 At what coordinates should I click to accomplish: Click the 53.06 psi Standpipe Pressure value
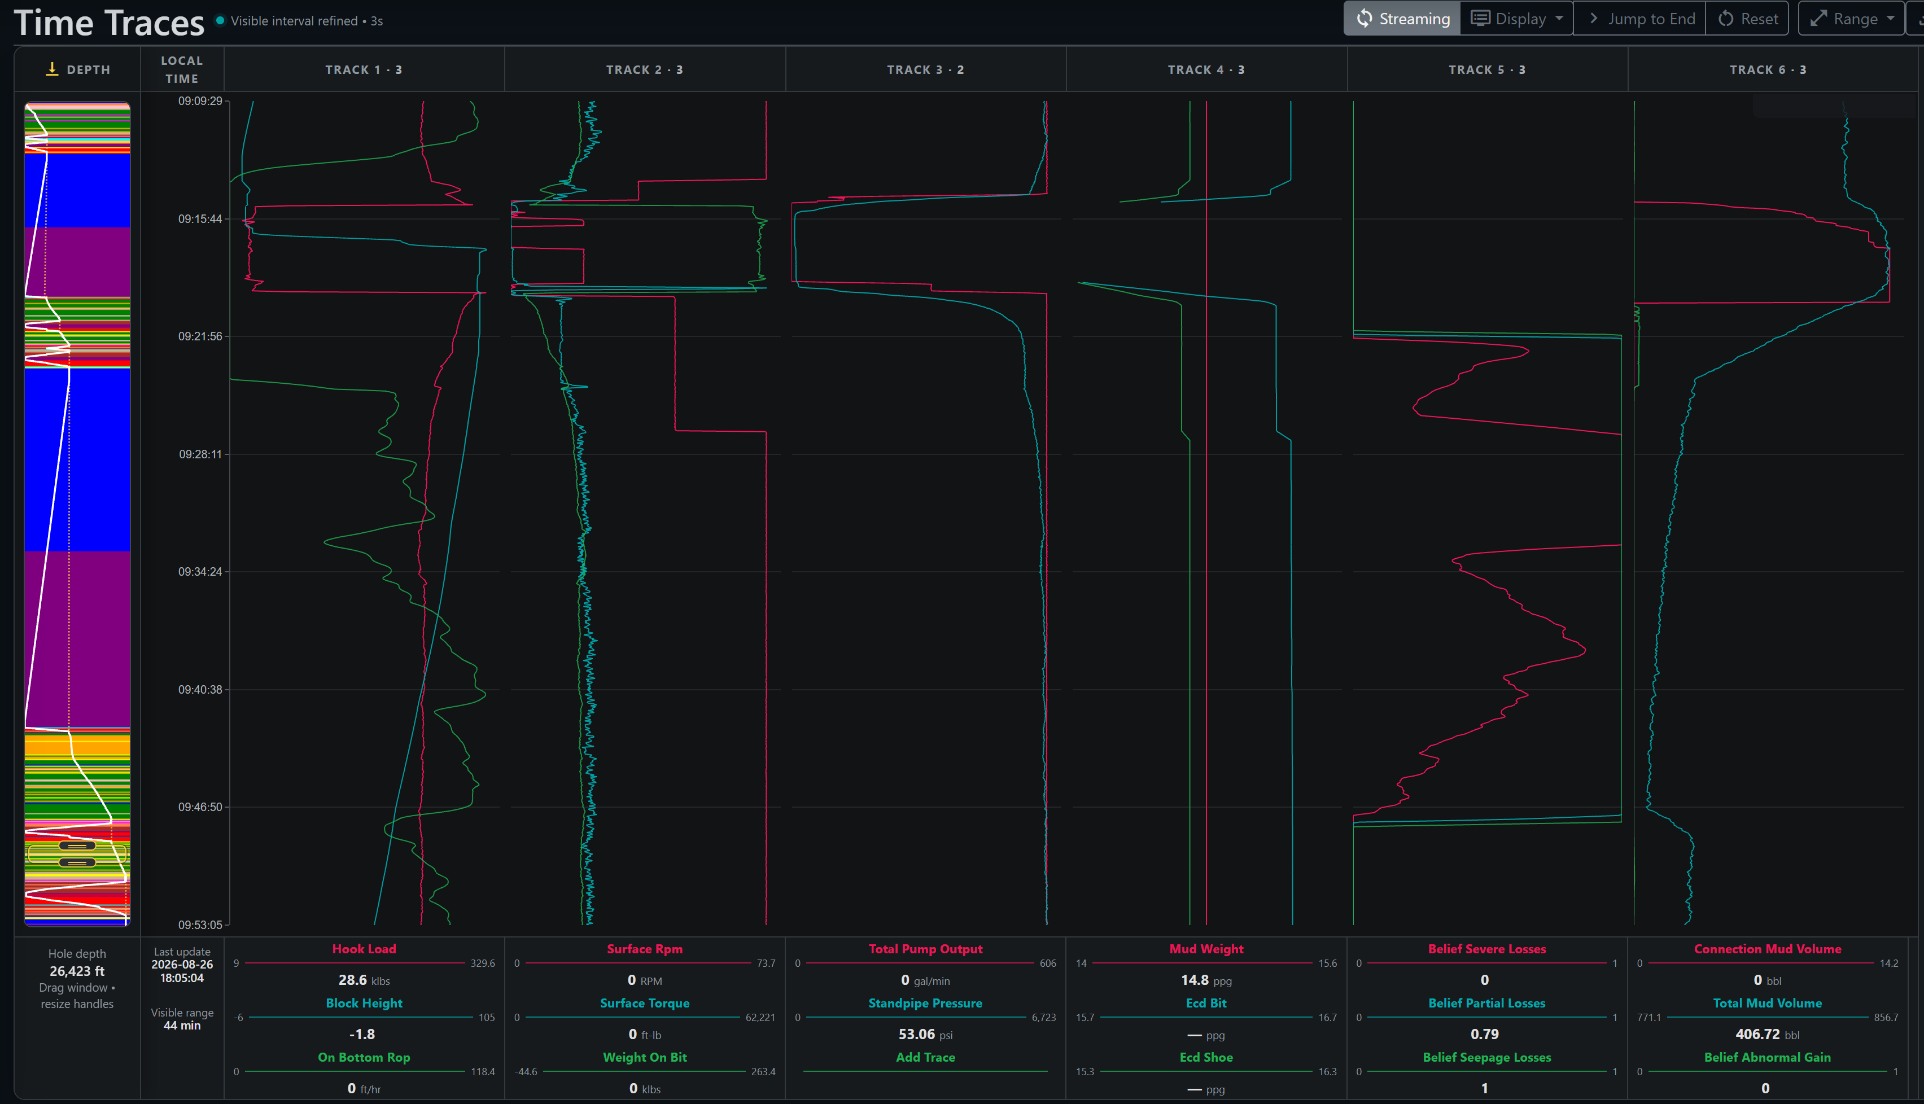tap(925, 1034)
